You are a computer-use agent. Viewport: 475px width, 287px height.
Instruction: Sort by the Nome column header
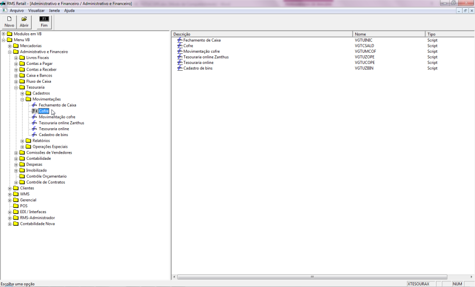(389, 34)
